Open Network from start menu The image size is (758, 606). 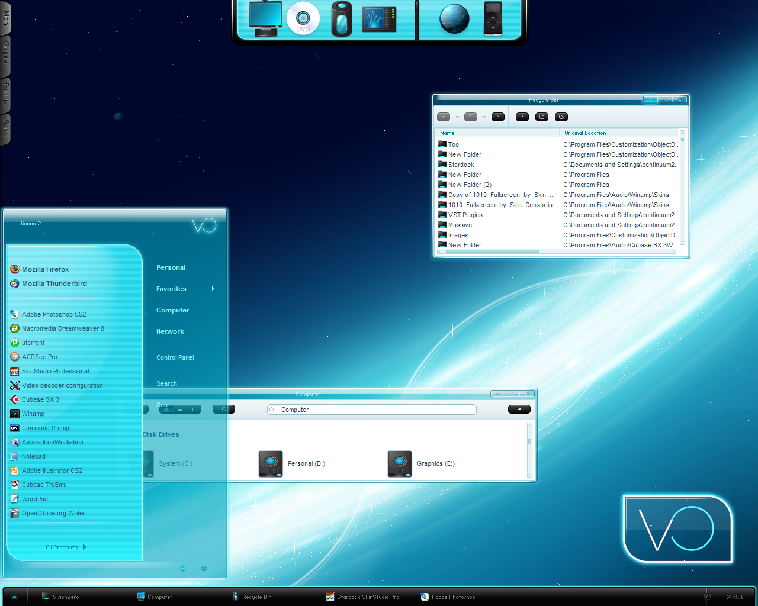point(170,331)
